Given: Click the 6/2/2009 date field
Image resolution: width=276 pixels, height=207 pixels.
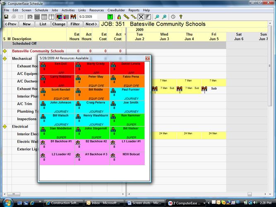Looking at the screenshot, I should pos(88,17).
